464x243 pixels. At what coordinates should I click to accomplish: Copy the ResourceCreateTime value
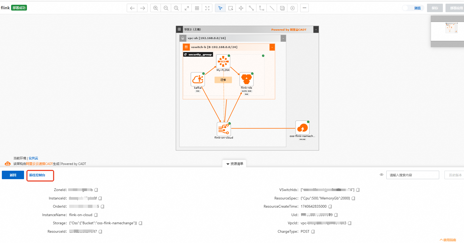pyautogui.click(x=330, y=207)
